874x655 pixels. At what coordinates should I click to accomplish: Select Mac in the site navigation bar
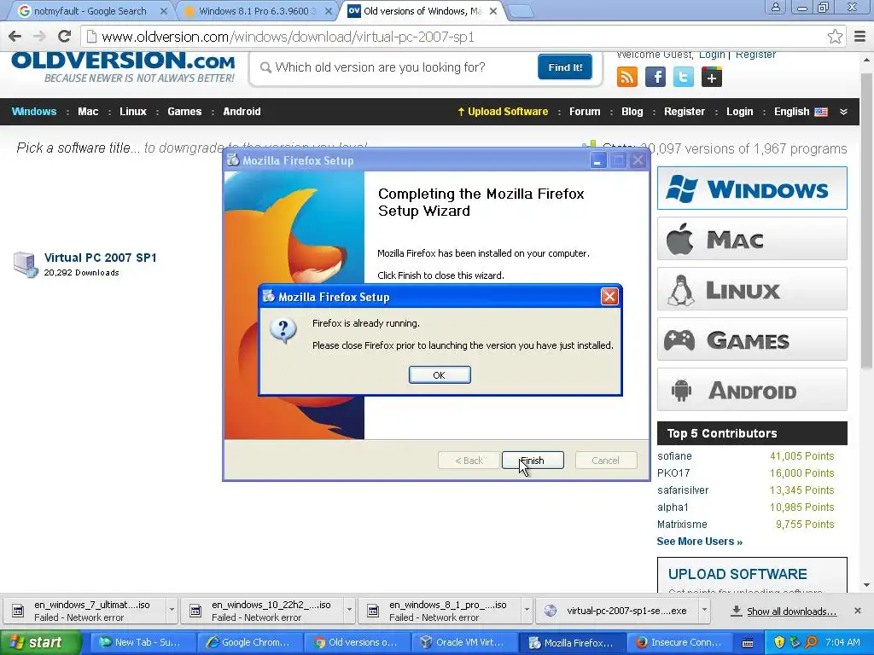tap(88, 112)
